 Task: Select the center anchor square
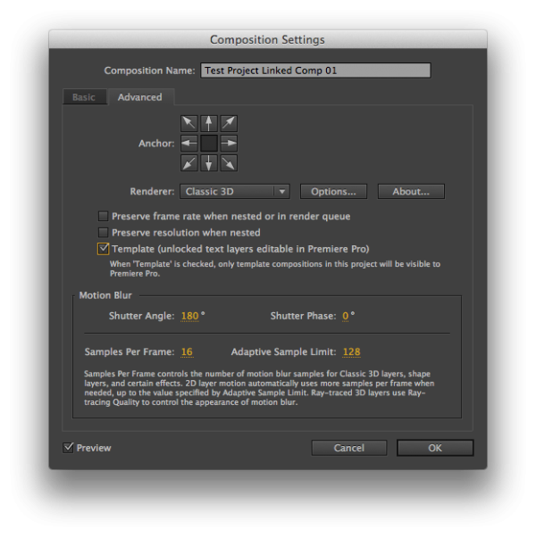pos(209,143)
